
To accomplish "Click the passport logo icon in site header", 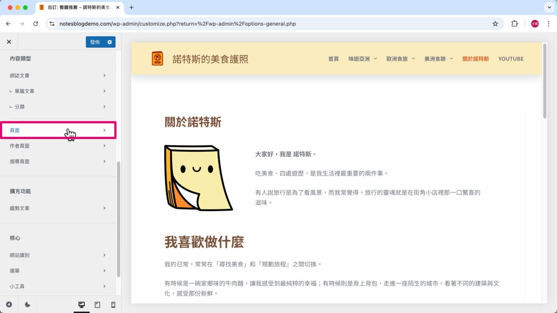I will pyautogui.click(x=157, y=58).
